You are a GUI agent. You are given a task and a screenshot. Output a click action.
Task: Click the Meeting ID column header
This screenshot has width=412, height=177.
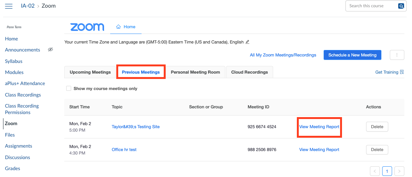(x=258, y=107)
